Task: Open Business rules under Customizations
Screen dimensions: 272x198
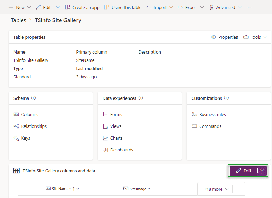Action: pos(212,115)
